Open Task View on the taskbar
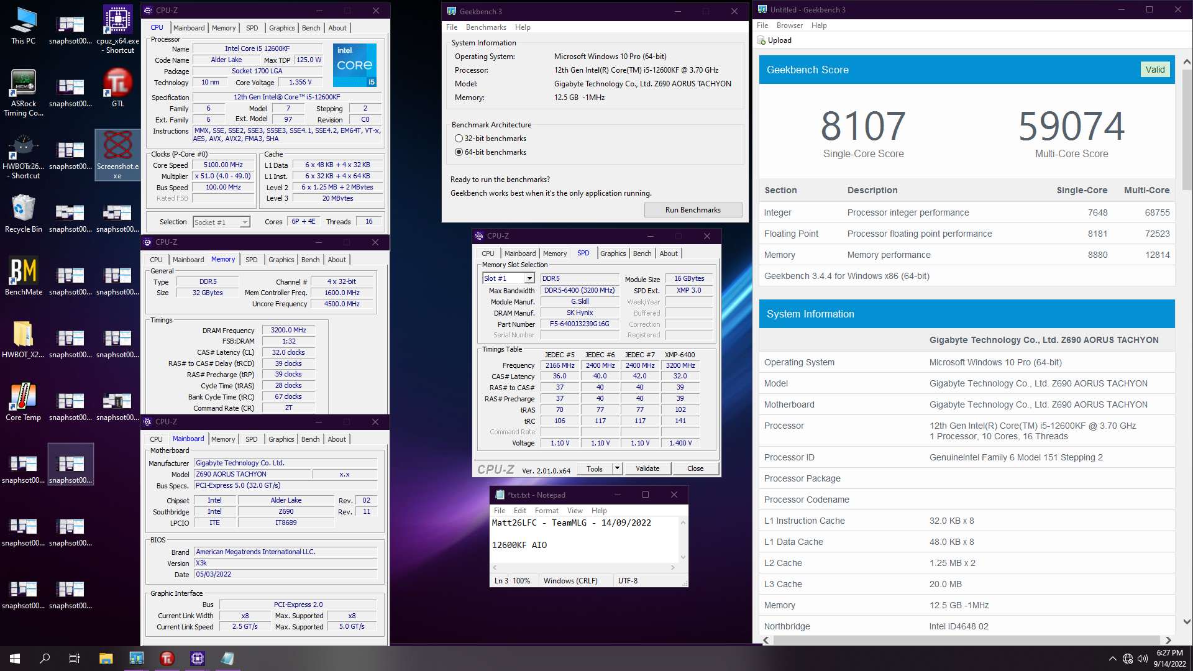Image resolution: width=1193 pixels, height=671 pixels. [x=75, y=659]
